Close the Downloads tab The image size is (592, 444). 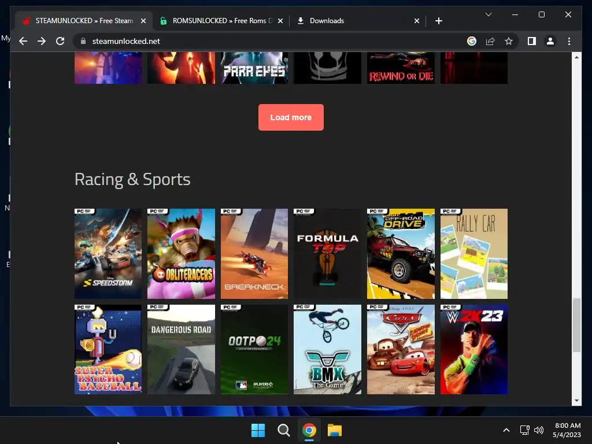[416, 21]
